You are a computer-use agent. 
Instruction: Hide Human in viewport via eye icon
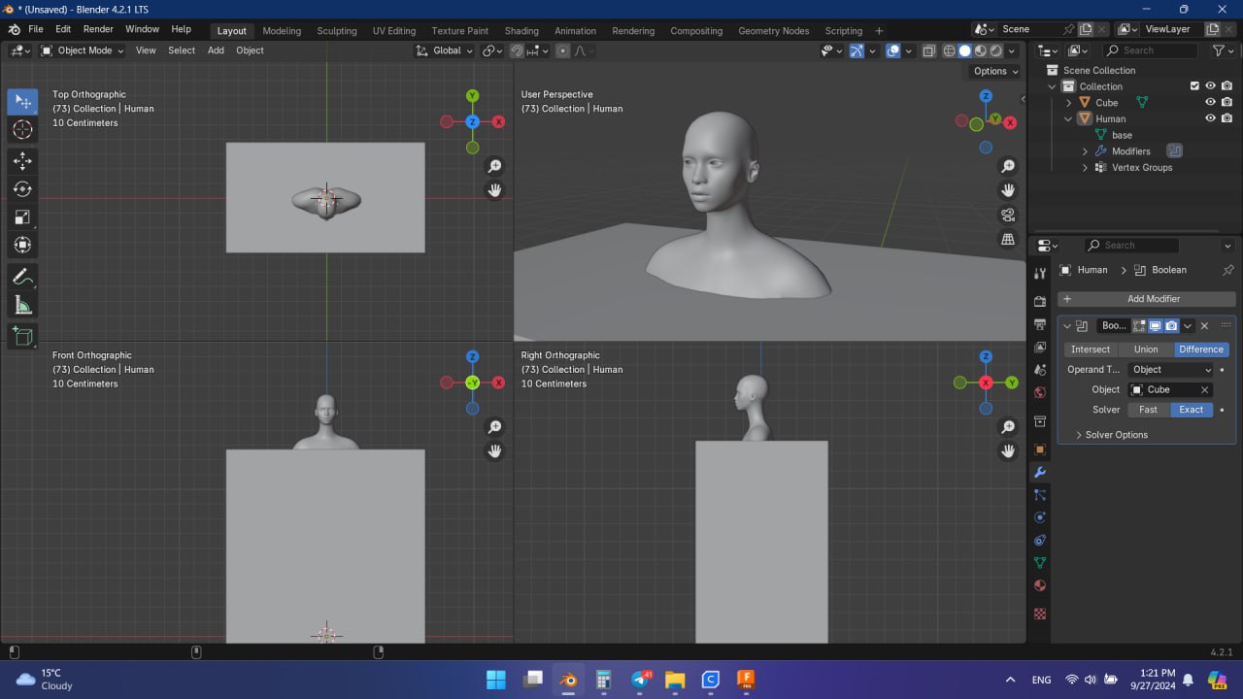click(1210, 118)
